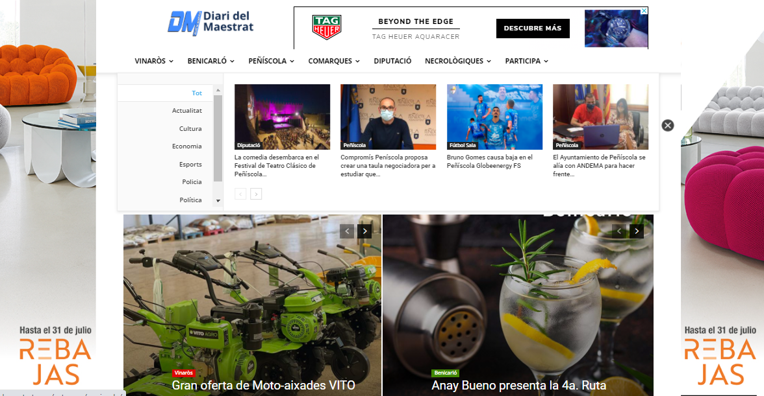Click down arrow of category list scrollbar
The image size is (764, 396).
pyautogui.click(x=218, y=201)
